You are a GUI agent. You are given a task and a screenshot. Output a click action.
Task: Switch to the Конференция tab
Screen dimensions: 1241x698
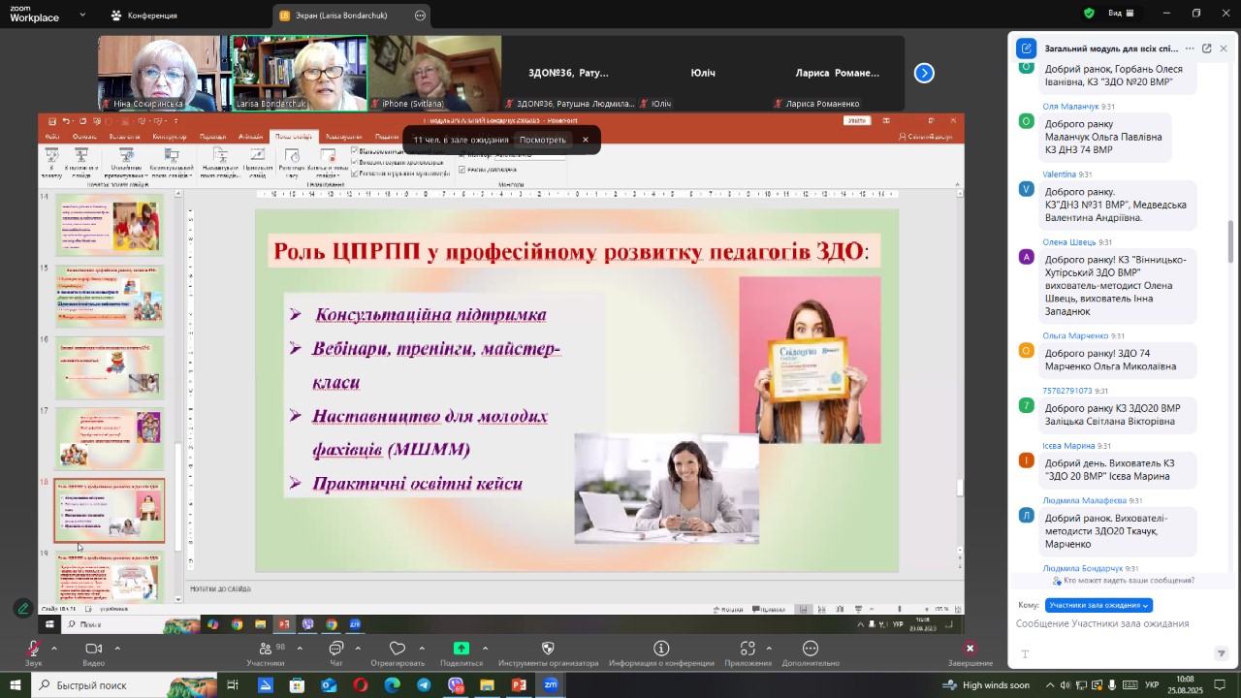tap(143, 16)
